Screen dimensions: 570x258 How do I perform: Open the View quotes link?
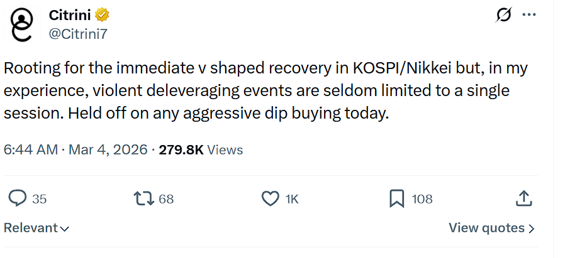491,228
